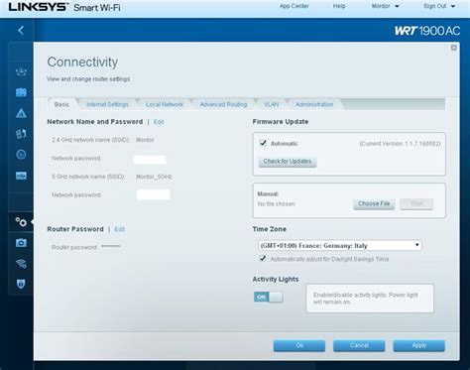Switch to the Local Network tab

tap(165, 104)
